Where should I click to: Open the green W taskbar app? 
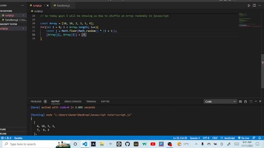click(x=144, y=144)
